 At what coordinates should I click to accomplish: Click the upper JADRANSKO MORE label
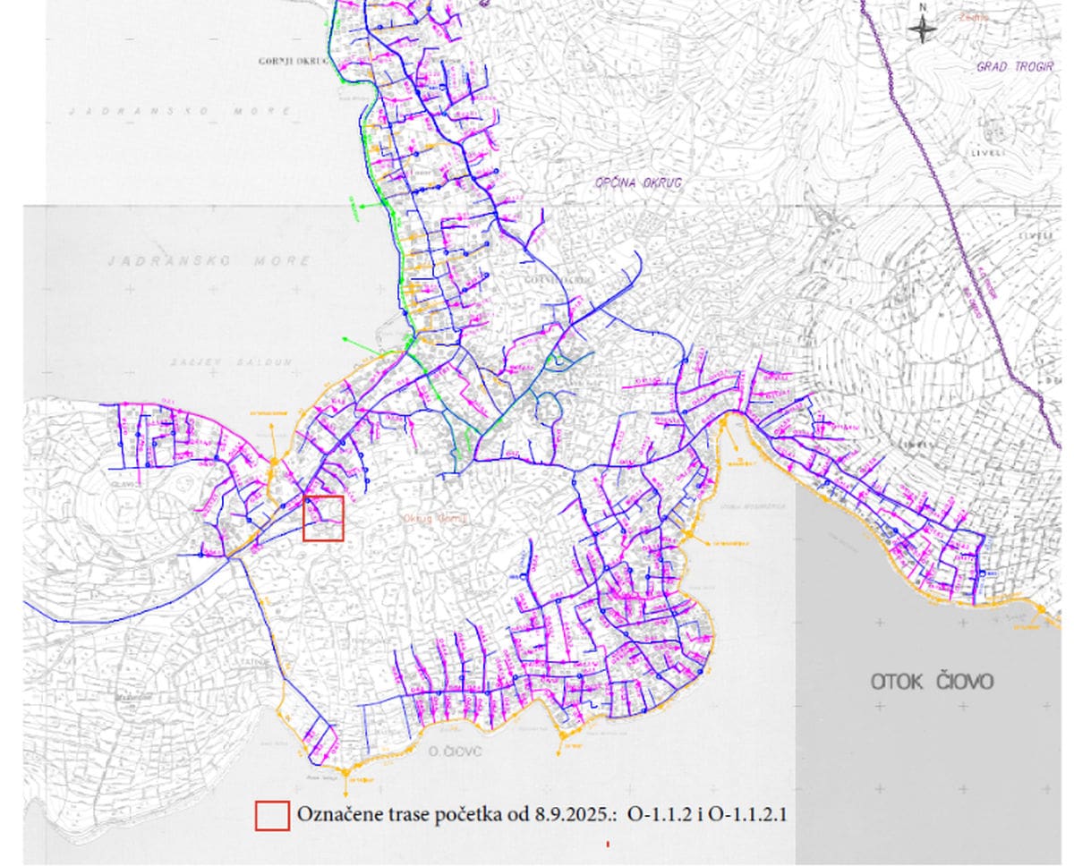[x=181, y=111]
